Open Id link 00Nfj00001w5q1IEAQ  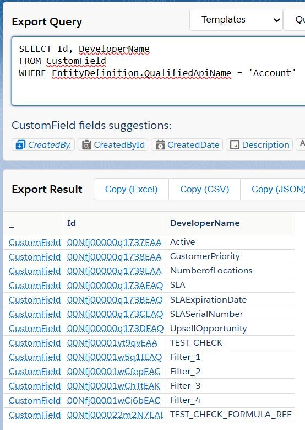(x=115, y=357)
